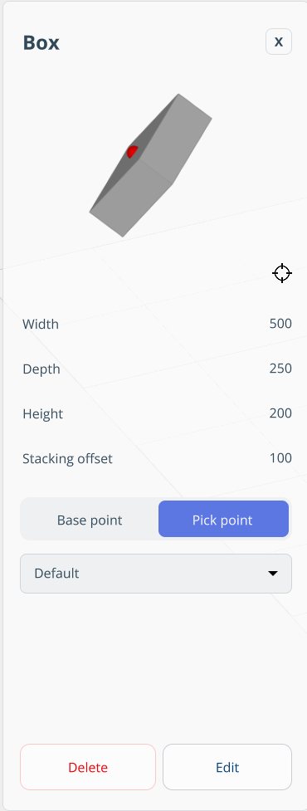Click the Box panel title
Screen dimensions: 307x811
coord(41,42)
